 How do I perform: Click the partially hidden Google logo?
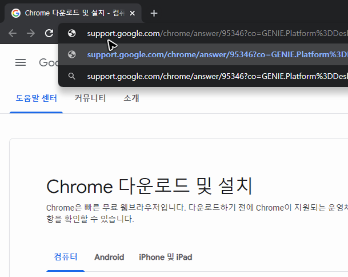point(49,62)
